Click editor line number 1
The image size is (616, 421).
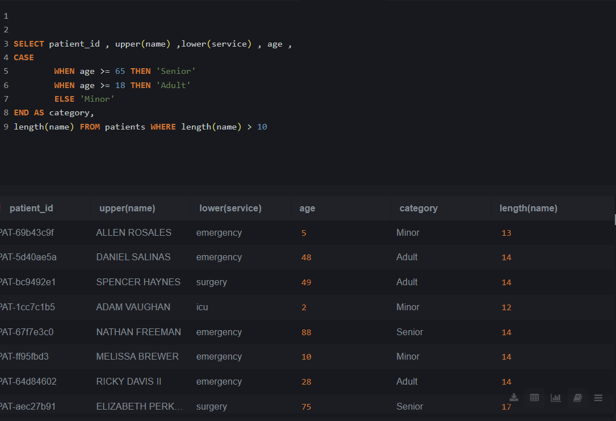pos(6,16)
